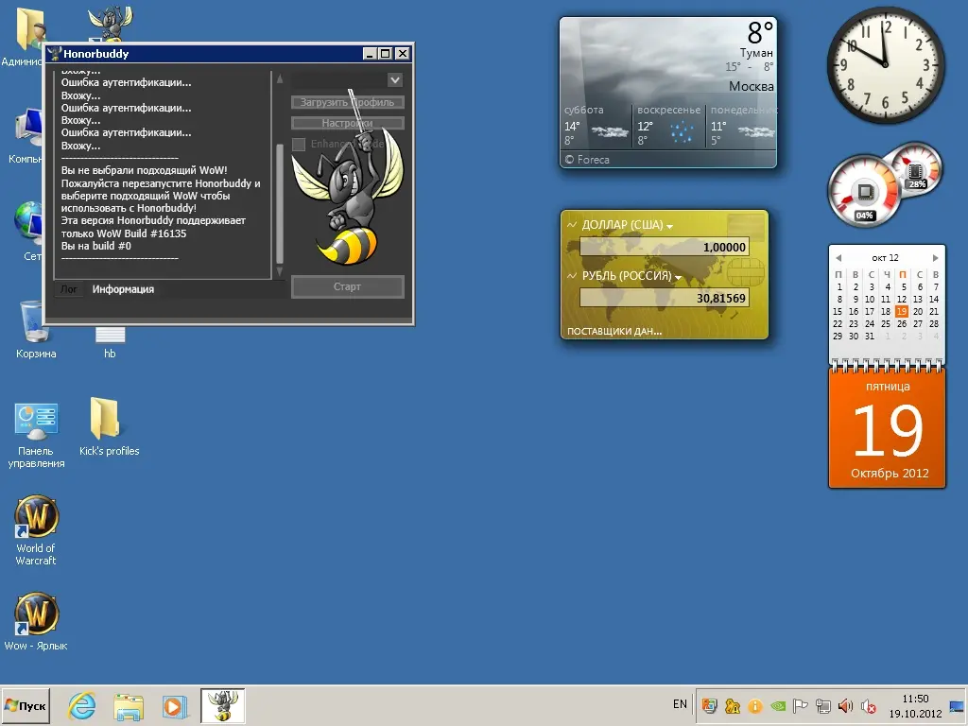The image size is (968, 726).
Task: Open the ПОСТАВЩИКИ ДАН... link in currency gadget
Action: (x=614, y=332)
